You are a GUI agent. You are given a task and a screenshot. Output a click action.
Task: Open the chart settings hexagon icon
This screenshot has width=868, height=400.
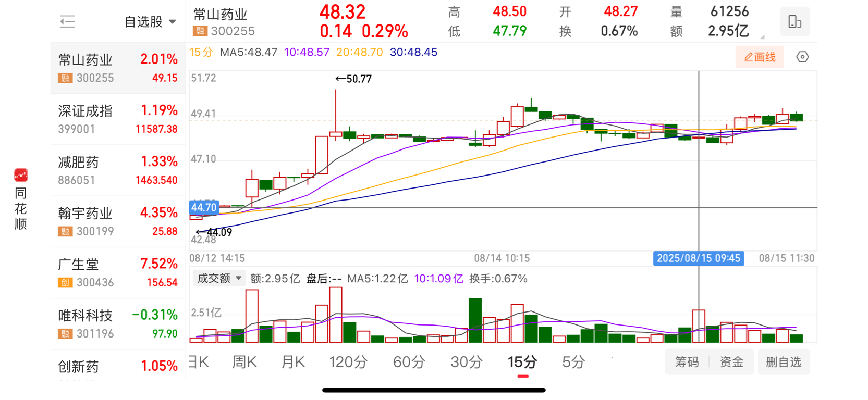pos(802,57)
